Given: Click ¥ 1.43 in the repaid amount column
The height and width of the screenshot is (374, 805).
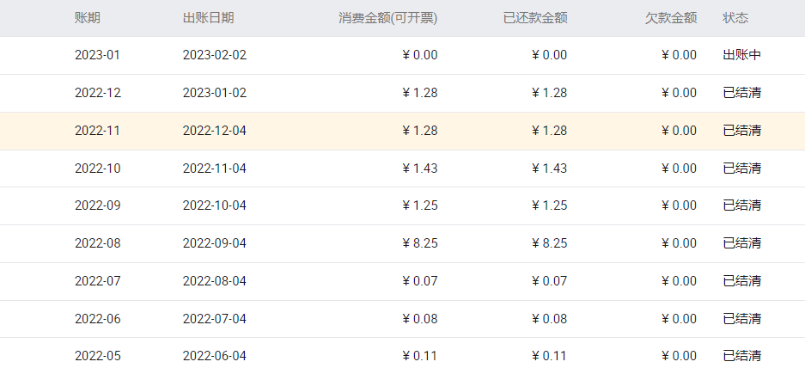Looking at the screenshot, I should tap(550, 169).
